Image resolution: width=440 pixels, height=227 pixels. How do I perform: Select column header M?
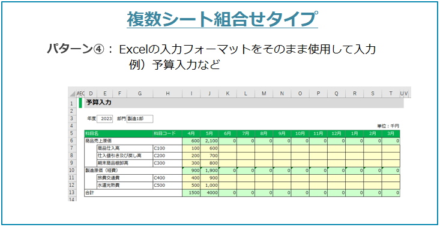coord(264,94)
